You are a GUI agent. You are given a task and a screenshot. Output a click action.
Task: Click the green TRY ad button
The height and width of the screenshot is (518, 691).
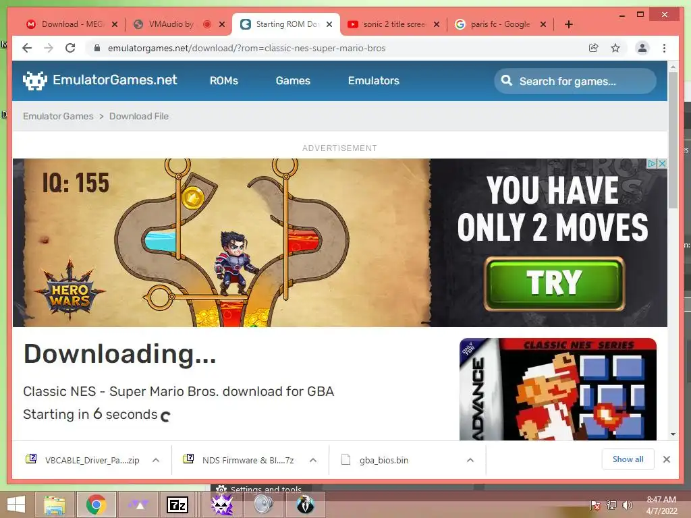coord(555,284)
